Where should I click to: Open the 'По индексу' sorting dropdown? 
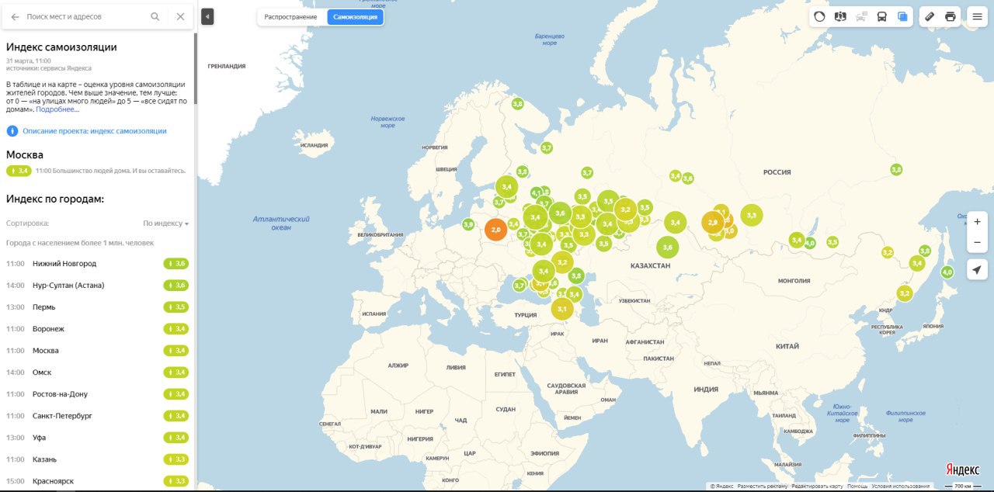(x=166, y=223)
